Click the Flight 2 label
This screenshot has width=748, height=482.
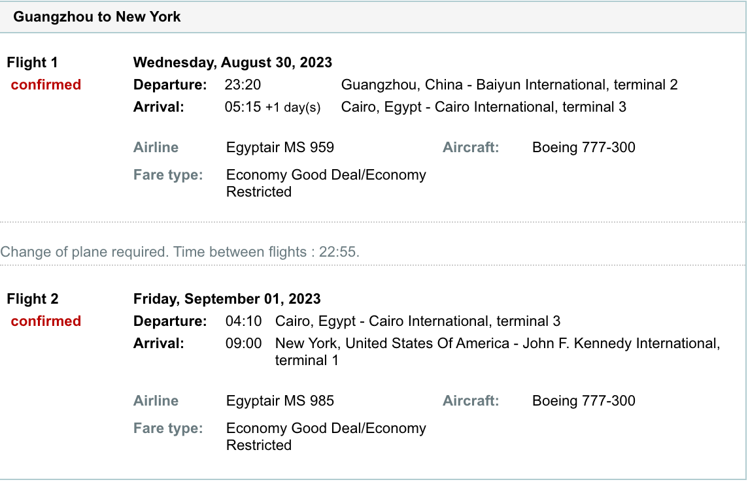tap(33, 298)
